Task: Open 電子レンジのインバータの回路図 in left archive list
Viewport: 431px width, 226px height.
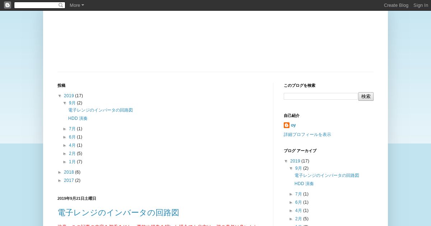Action: click(101, 110)
